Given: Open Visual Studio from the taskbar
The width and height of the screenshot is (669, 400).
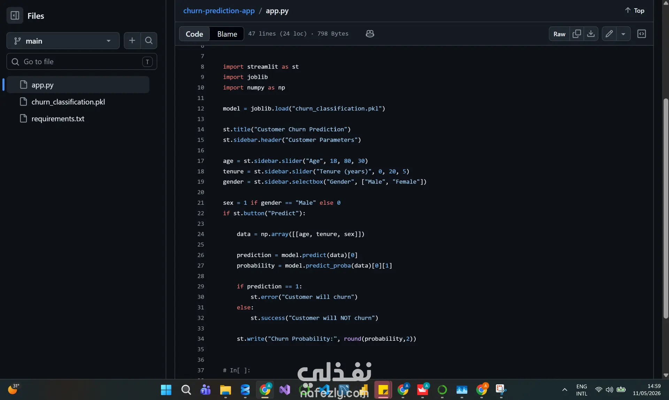Looking at the screenshot, I should coord(285,390).
